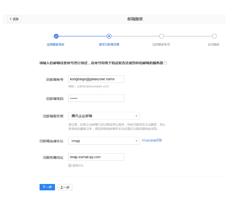Expand the 旧邮箱服务商 provider dropdown

(104, 116)
